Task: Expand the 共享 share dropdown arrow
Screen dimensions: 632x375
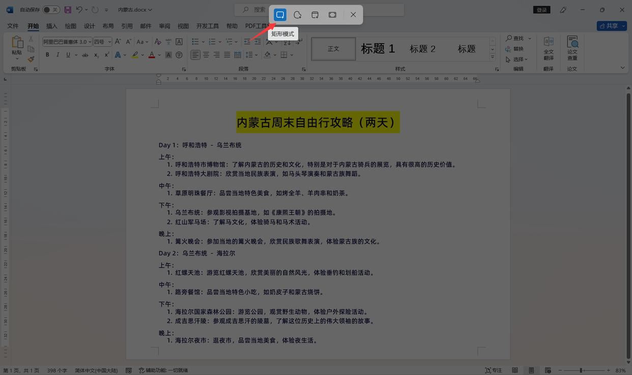Action: pos(623,26)
